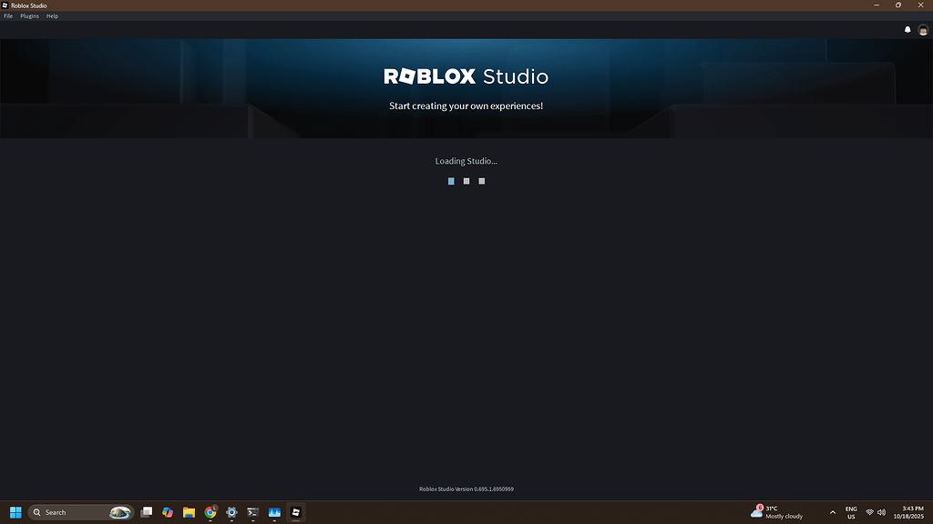This screenshot has height=524, width=933.
Task: Open the Windows Start menu
Action: pyautogui.click(x=15, y=512)
